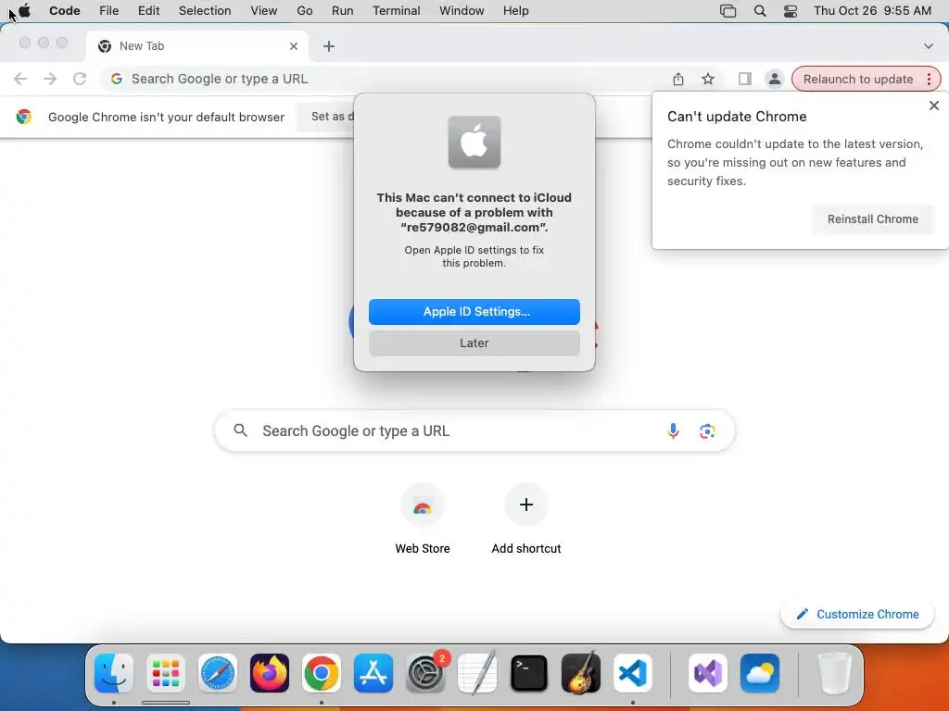Open the cloud weather app in dock
This screenshot has width=949, height=711.
pos(760,673)
